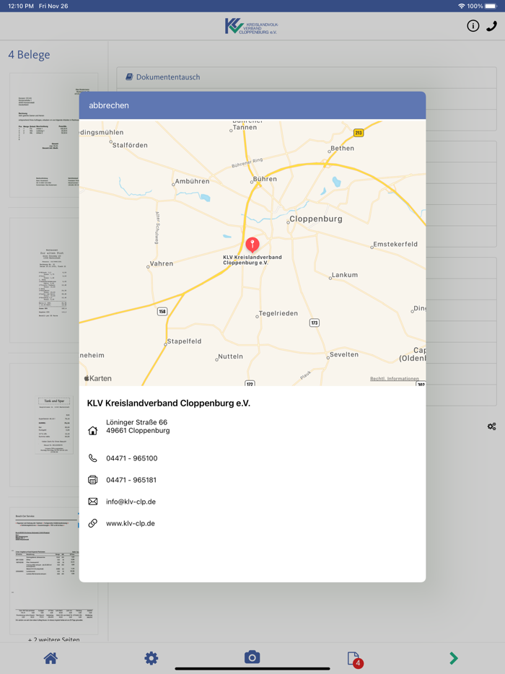505x674 pixels.
Task: Tap the telephone icon beside 965100
Action: click(93, 458)
